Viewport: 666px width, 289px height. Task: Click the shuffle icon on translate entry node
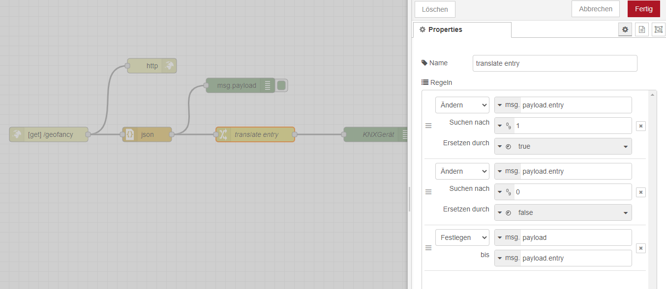[x=223, y=134]
